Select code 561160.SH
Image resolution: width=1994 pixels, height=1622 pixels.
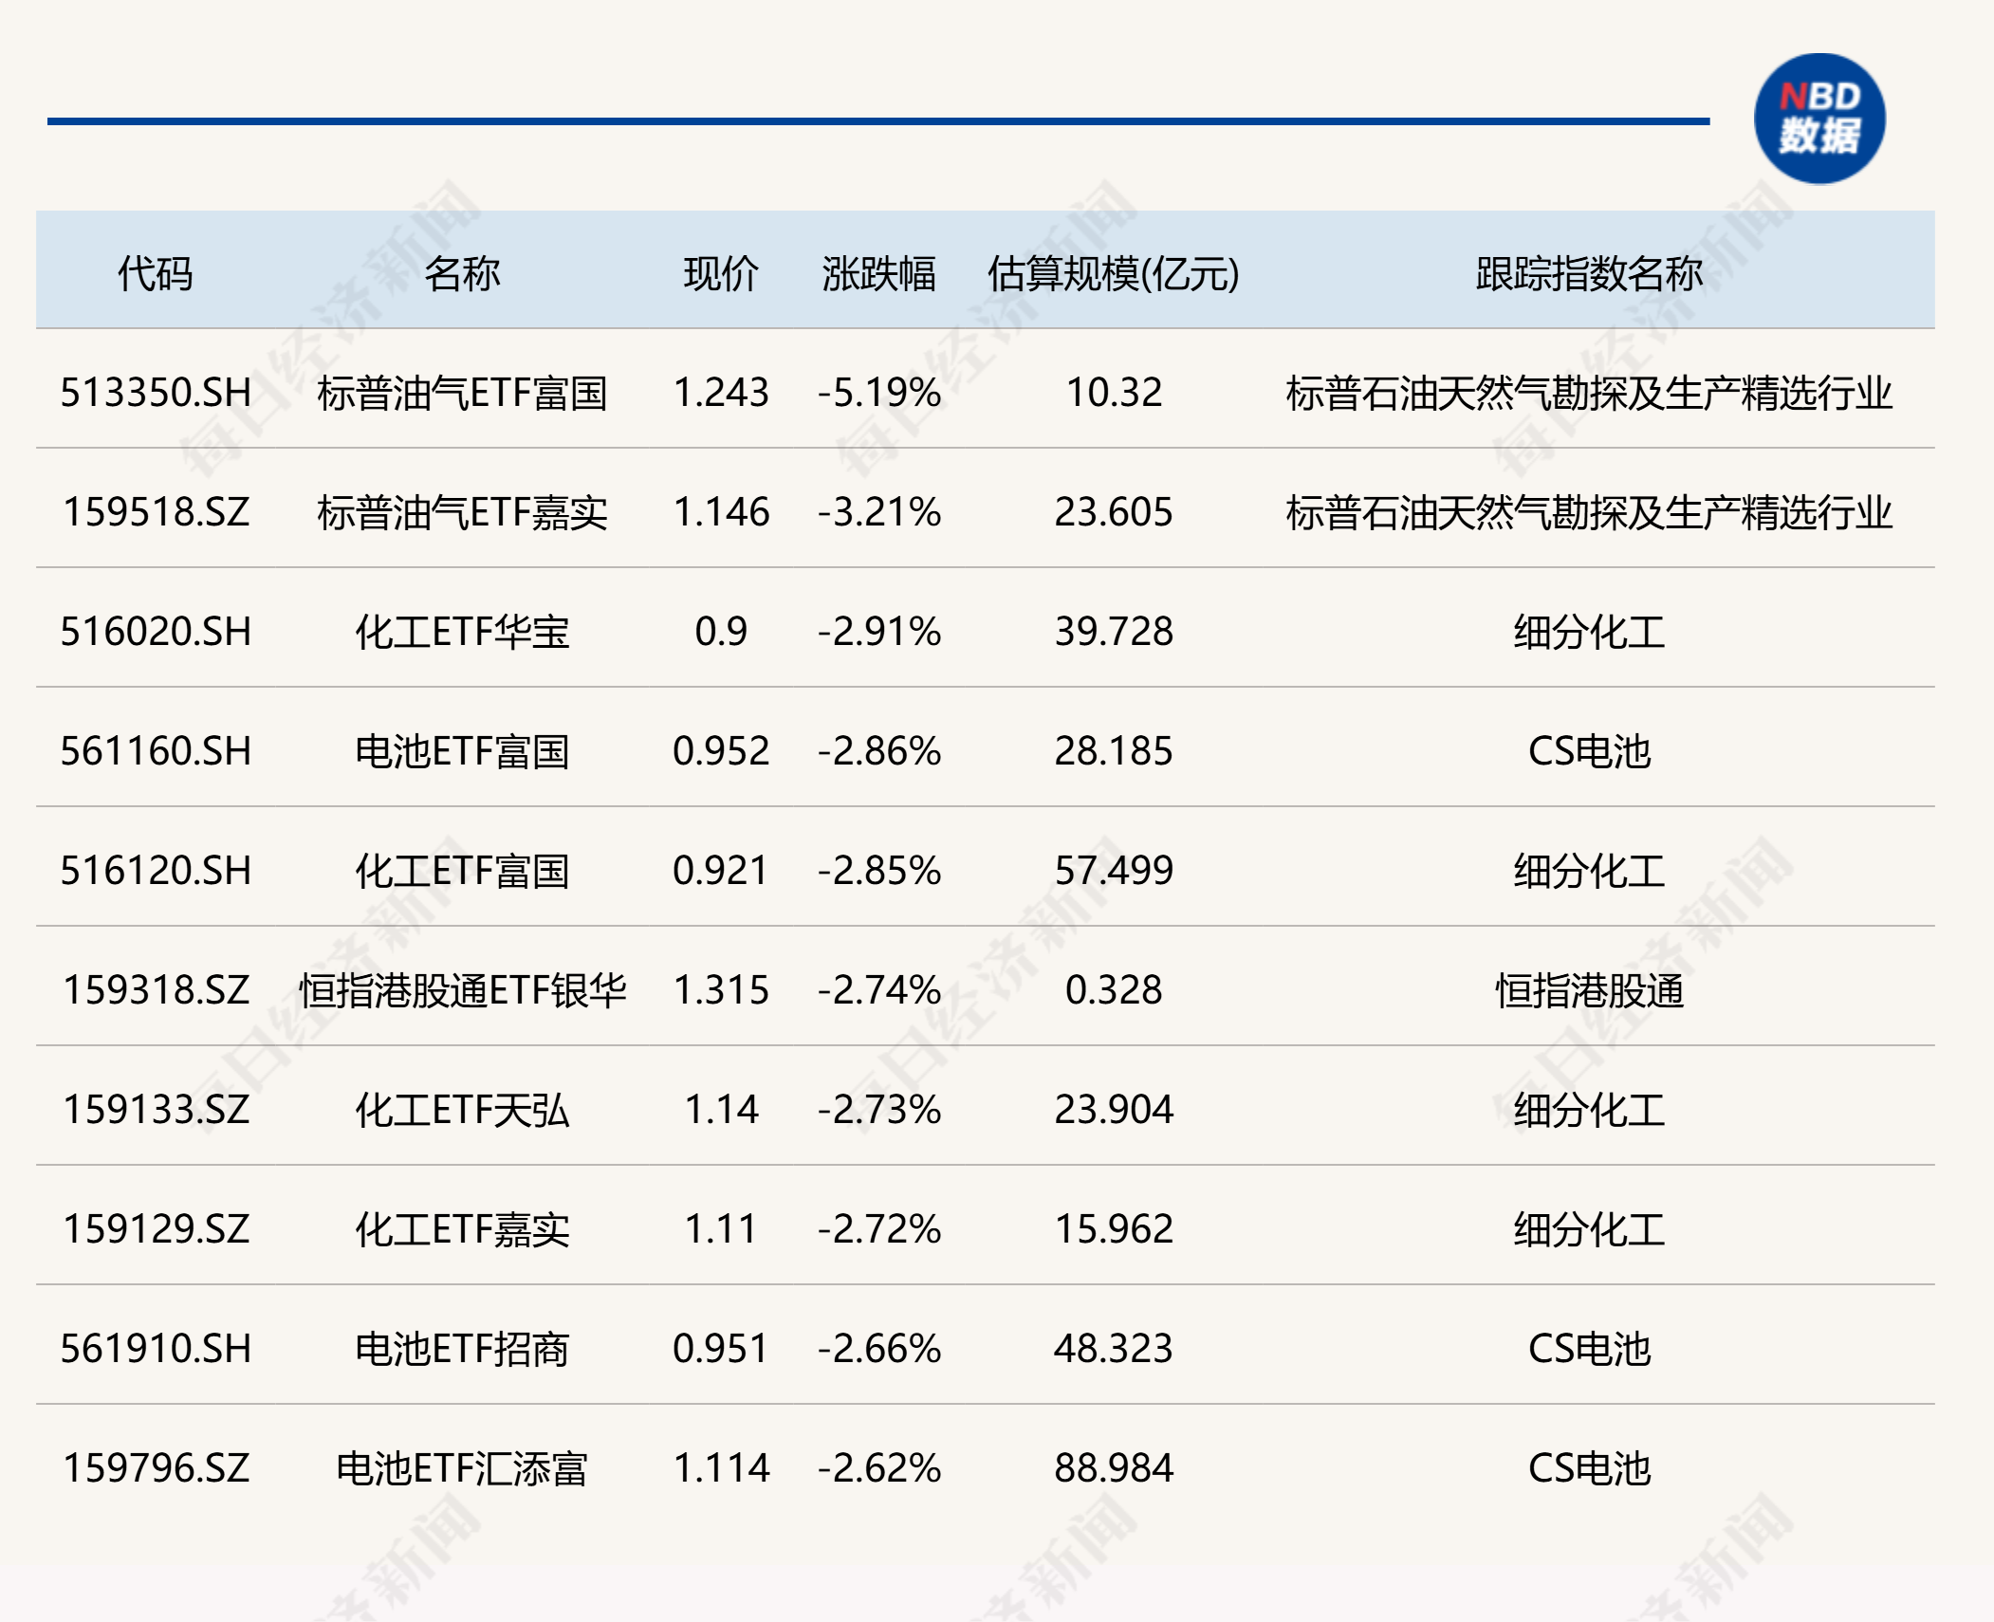(156, 751)
